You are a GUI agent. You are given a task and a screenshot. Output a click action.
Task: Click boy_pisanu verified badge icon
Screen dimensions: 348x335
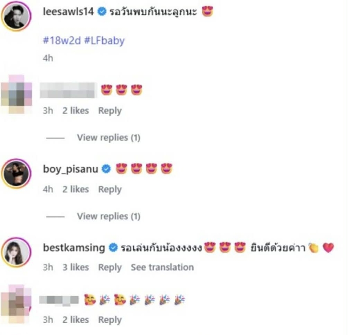pos(106,169)
